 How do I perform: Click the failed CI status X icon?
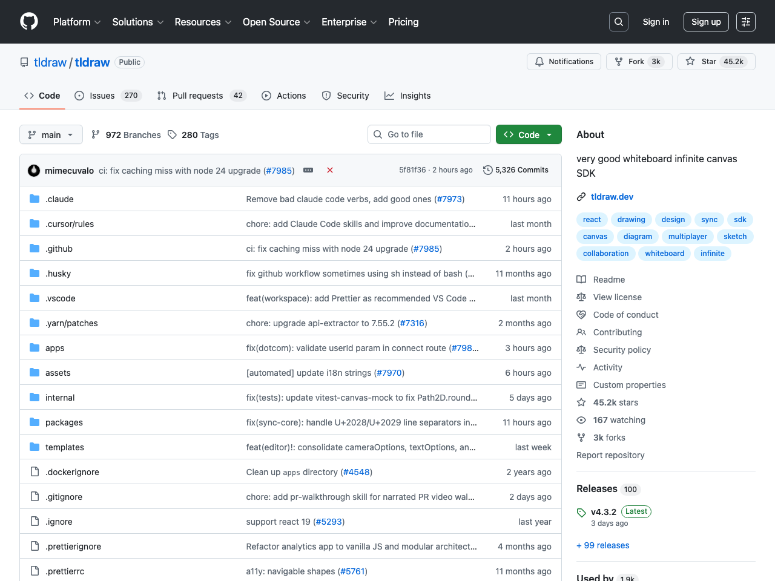[330, 170]
